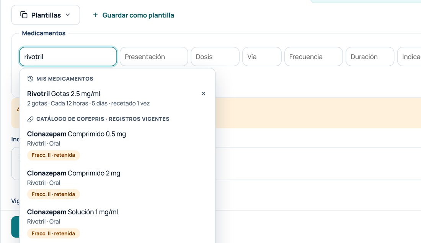Click the history icon beside Mis Medicamentos

coord(30,79)
